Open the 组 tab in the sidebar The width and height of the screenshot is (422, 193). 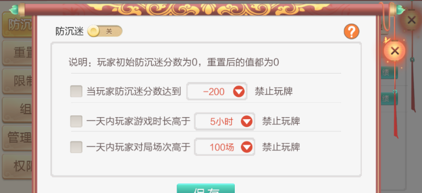[x=18, y=110]
